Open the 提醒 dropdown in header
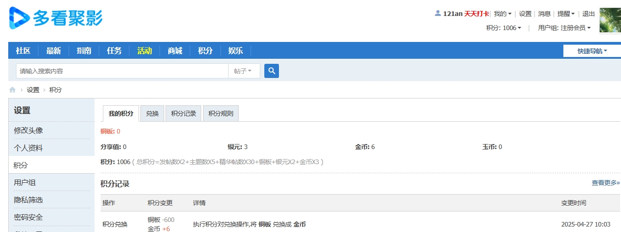 pyautogui.click(x=566, y=14)
